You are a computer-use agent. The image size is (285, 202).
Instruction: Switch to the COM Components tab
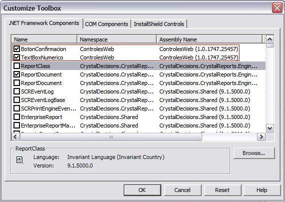coord(106,24)
